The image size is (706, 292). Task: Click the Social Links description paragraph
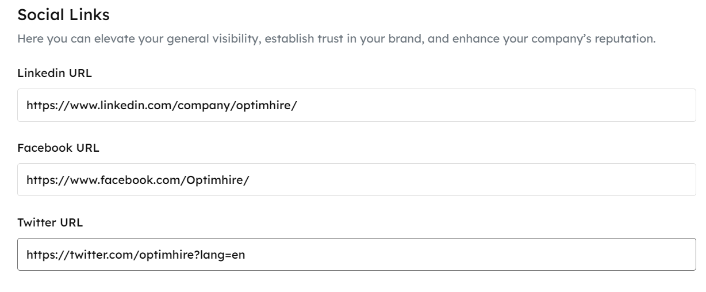[x=336, y=40]
